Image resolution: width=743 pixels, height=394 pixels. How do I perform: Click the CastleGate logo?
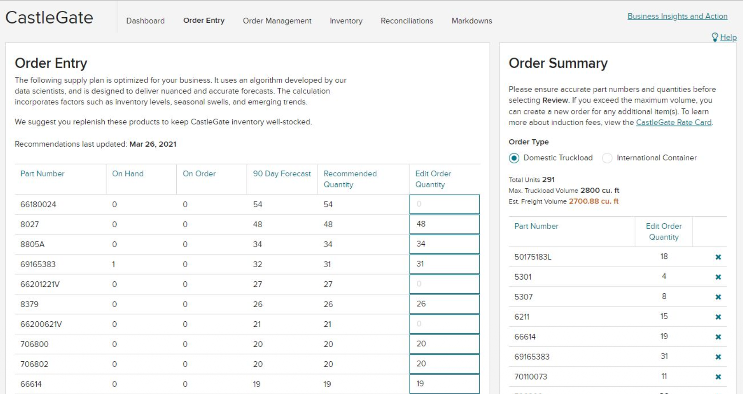coord(49,18)
